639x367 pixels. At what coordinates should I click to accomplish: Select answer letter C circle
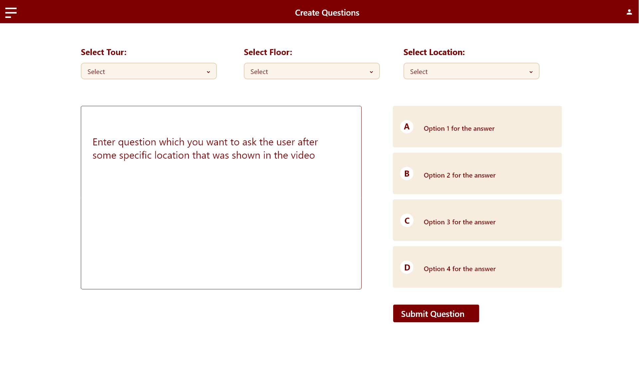click(406, 221)
